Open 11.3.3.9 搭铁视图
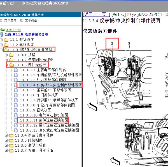This screenshot has width=168, height=167. [x=36, y=110]
